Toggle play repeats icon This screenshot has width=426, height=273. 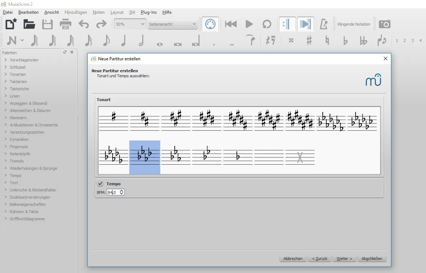[287, 24]
